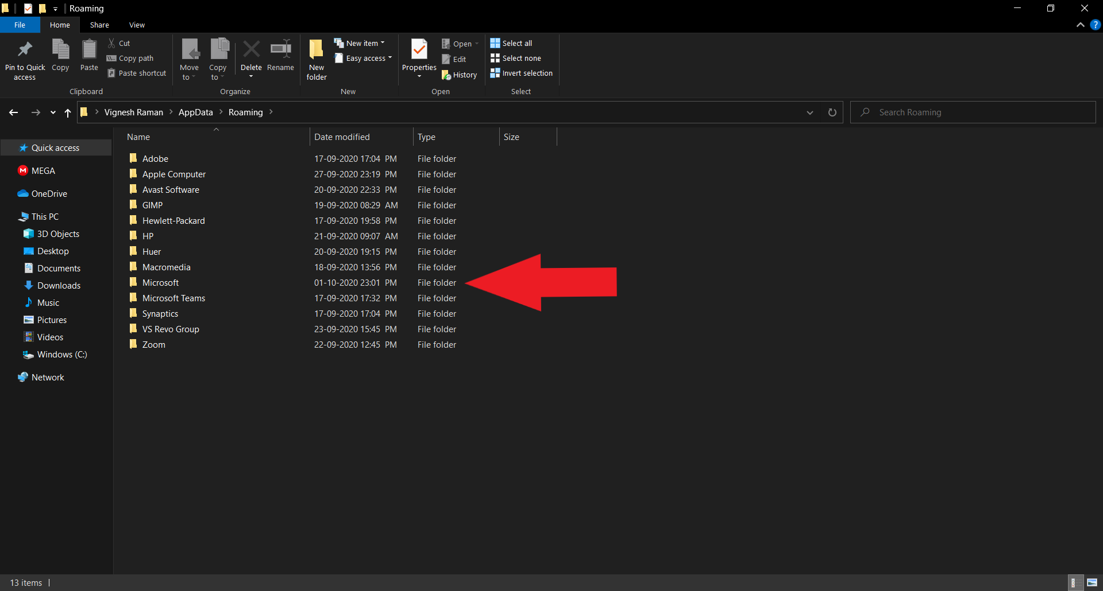This screenshot has width=1103, height=591.
Task: Click Paste shortcut command
Action: coord(137,73)
